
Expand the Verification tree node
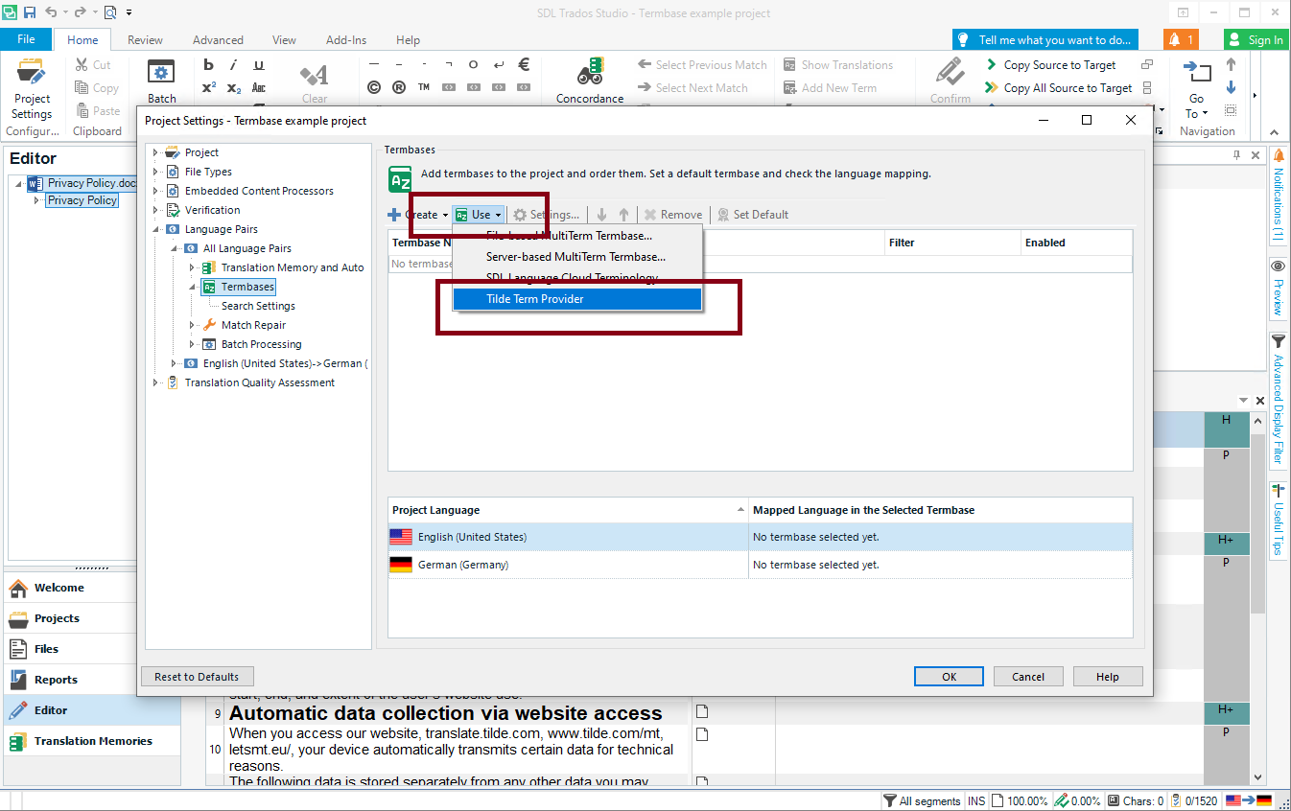pyautogui.click(x=156, y=210)
